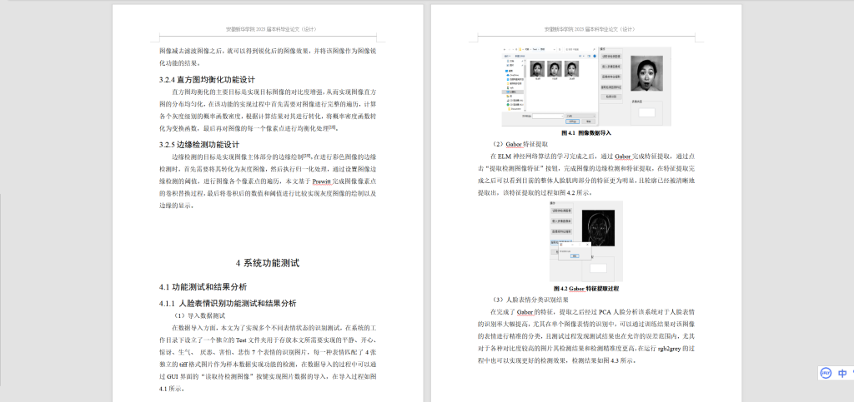Click the line "(2)Gabor 特征提取"
Screen dimensions: 854x402
click(x=520, y=144)
